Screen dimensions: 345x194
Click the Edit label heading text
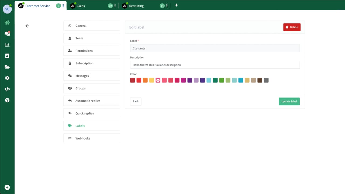(x=137, y=27)
